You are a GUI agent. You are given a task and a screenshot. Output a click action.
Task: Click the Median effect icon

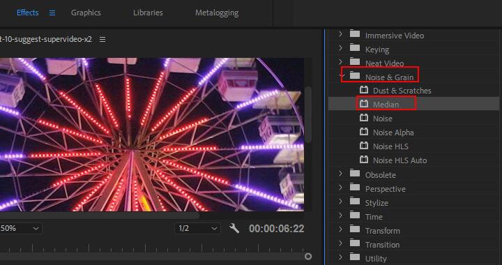pos(363,104)
